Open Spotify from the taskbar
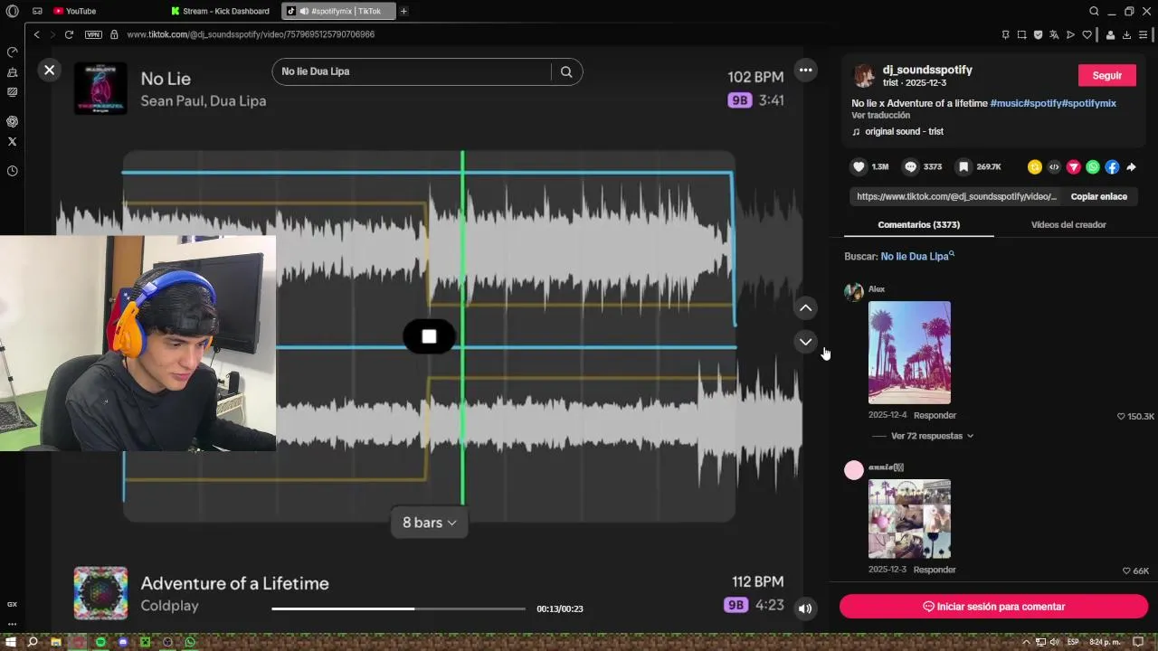Image resolution: width=1158 pixels, height=651 pixels. 100,642
